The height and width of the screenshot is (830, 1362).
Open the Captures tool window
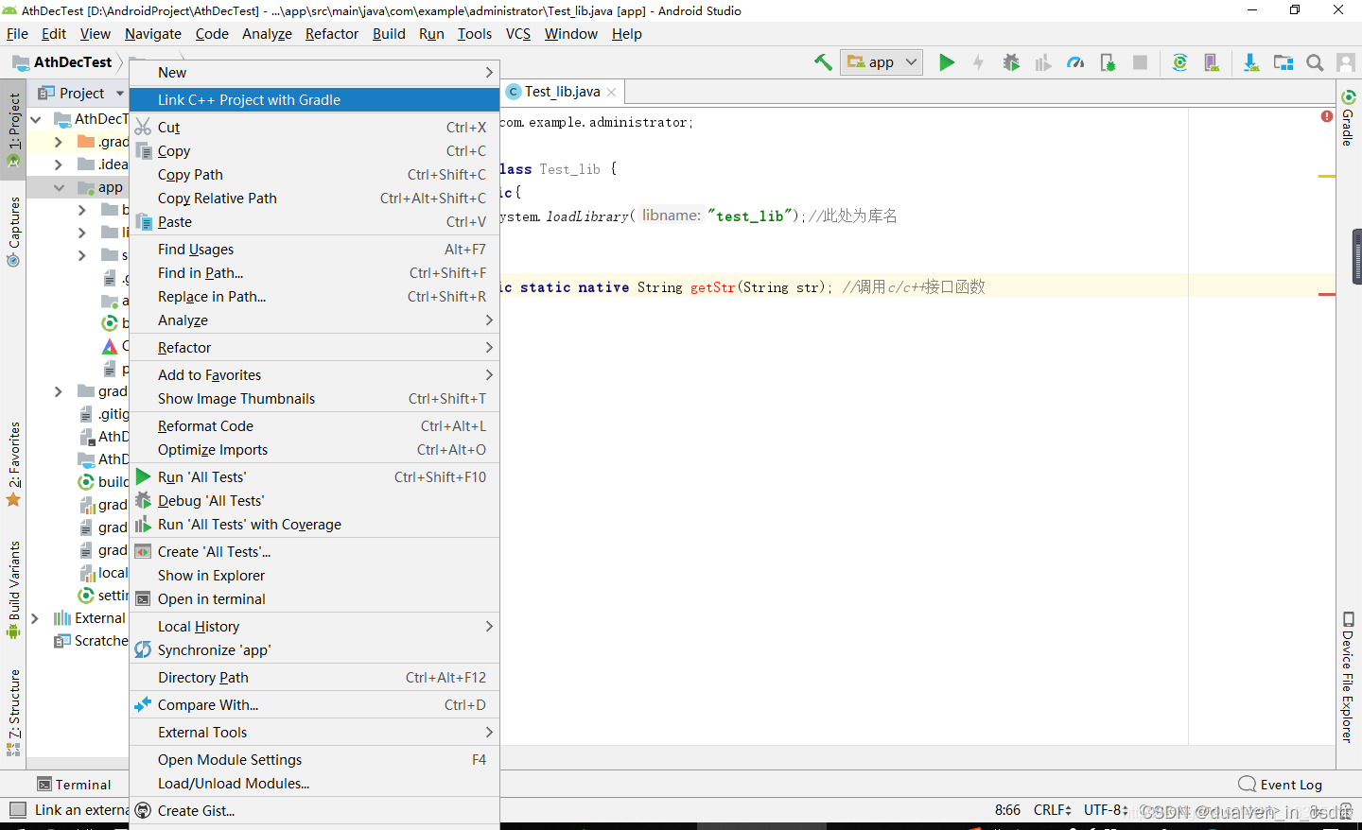[13, 232]
